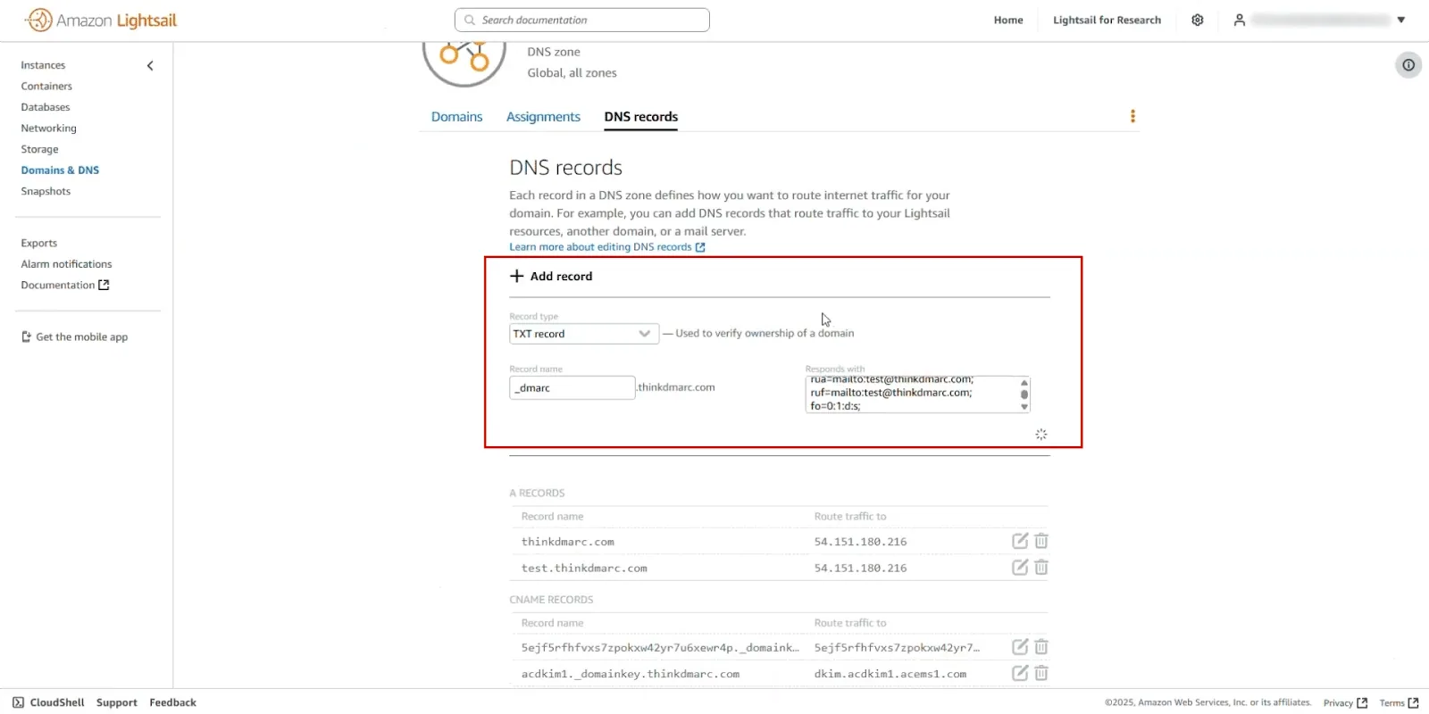Viewport: 1429px width, 714px height.
Task: Open Snapshots in the sidebar
Action: click(46, 191)
